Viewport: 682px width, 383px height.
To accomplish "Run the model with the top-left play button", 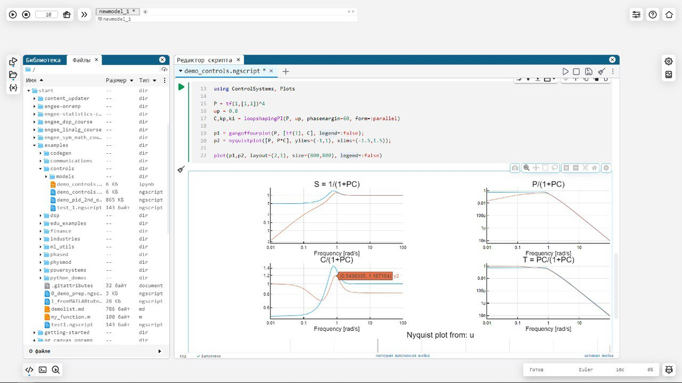I will 13,15.
